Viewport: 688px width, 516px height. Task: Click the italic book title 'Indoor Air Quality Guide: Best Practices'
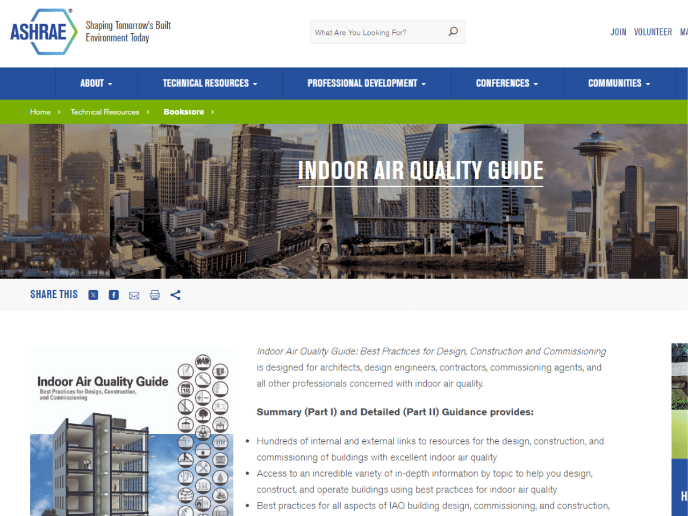click(x=431, y=352)
